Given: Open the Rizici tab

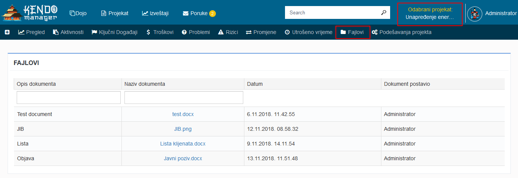Looking at the screenshot, I should coord(228,33).
